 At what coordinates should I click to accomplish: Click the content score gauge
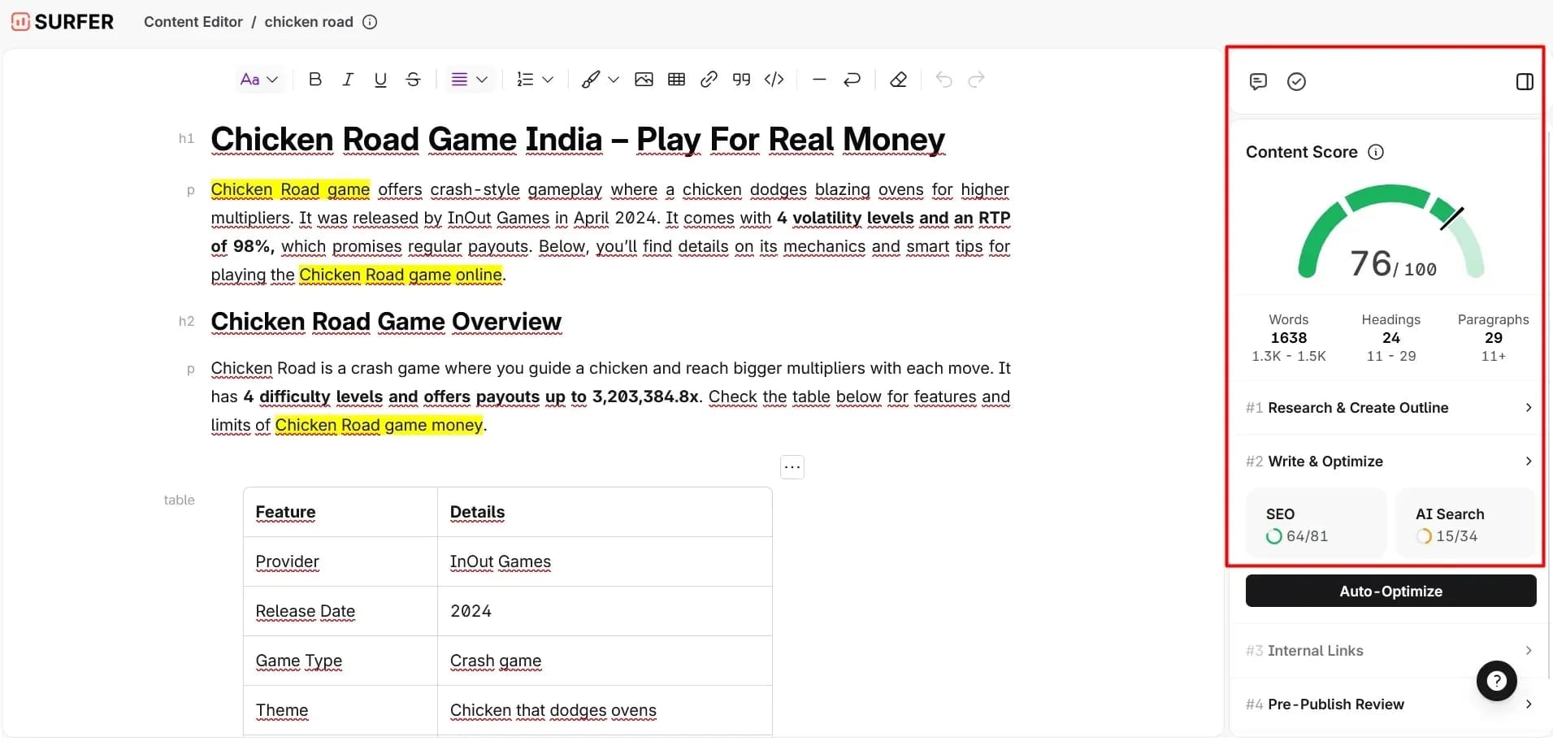click(x=1390, y=232)
